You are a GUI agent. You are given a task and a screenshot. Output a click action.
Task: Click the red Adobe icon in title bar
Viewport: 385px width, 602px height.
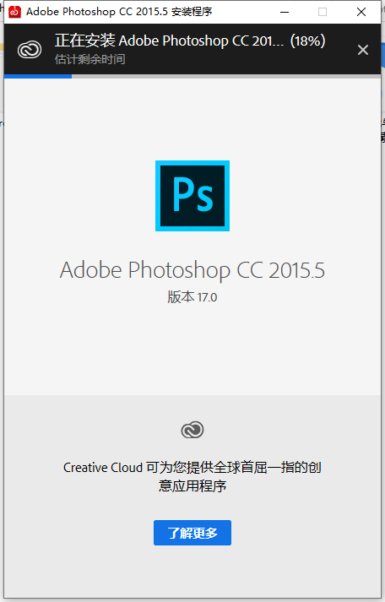pyautogui.click(x=14, y=12)
